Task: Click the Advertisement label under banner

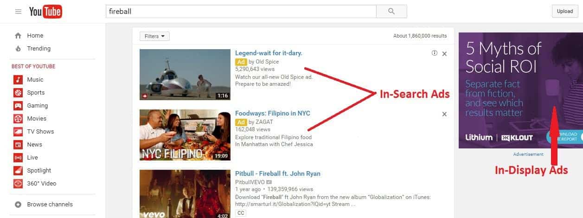Action: coord(528,154)
